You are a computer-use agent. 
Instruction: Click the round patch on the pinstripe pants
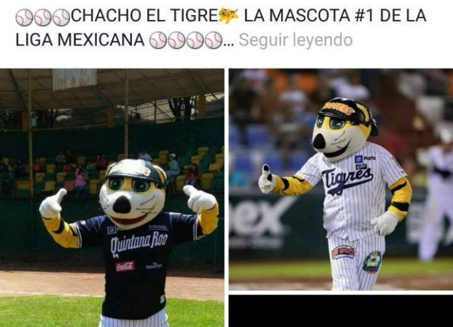click(x=372, y=261)
